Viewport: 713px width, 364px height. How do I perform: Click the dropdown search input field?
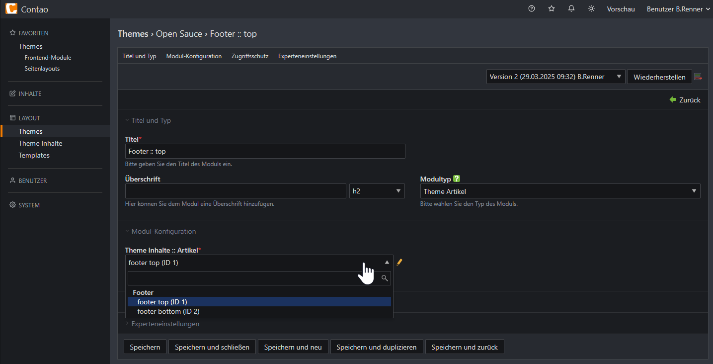(259, 278)
